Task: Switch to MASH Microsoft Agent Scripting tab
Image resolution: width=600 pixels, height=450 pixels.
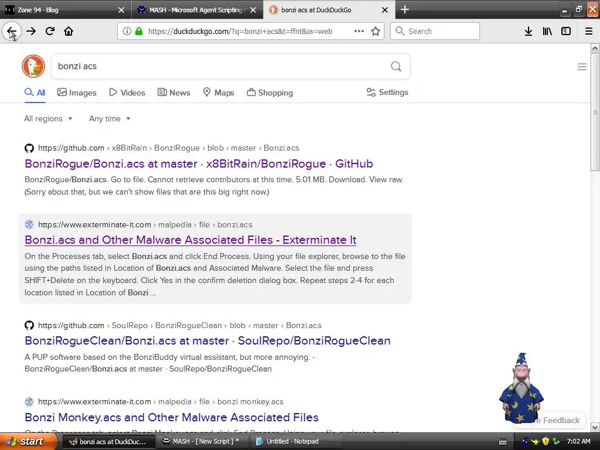Action: tap(197, 9)
